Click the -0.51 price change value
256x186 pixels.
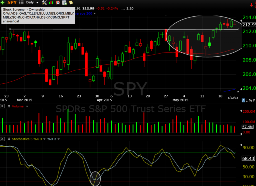[x=100, y=9]
